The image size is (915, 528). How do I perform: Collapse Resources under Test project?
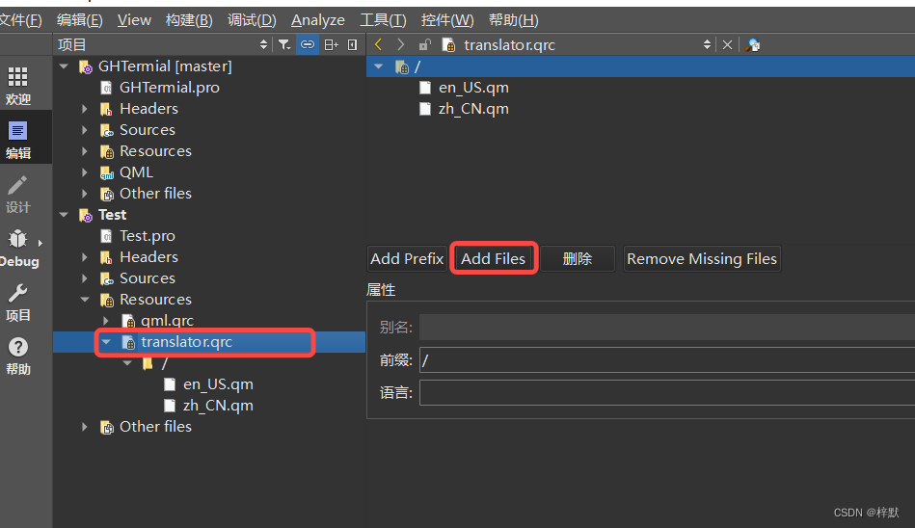coord(85,300)
